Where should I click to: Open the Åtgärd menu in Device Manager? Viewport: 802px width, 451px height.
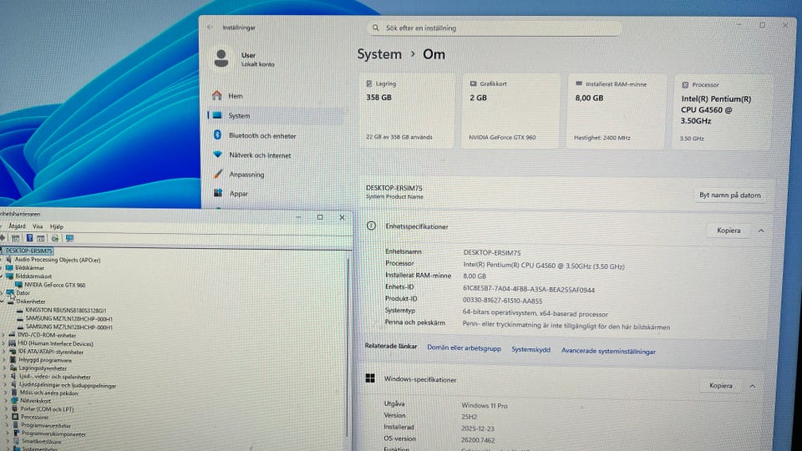pos(17,226)
